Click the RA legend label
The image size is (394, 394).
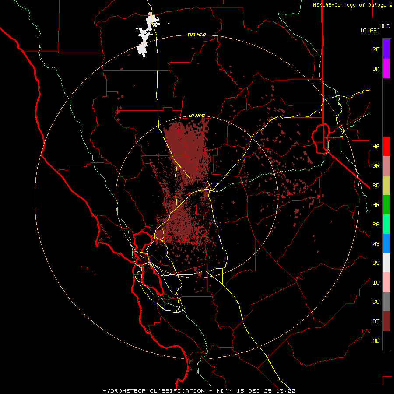pos(376,225)
